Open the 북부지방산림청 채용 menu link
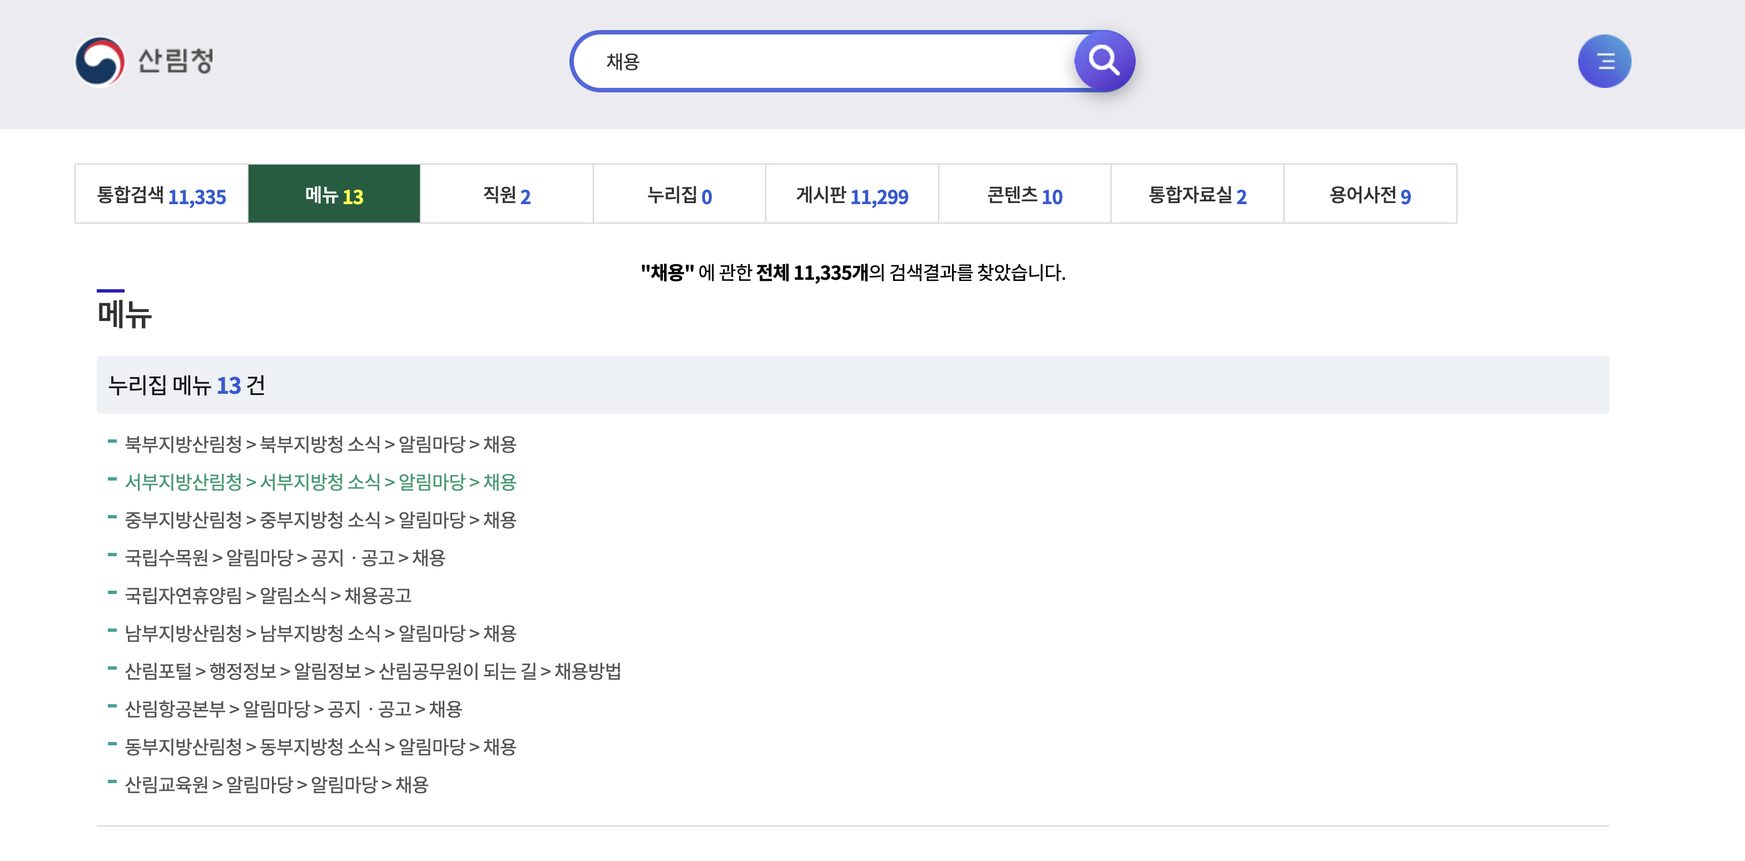 (x=320, y=444)
